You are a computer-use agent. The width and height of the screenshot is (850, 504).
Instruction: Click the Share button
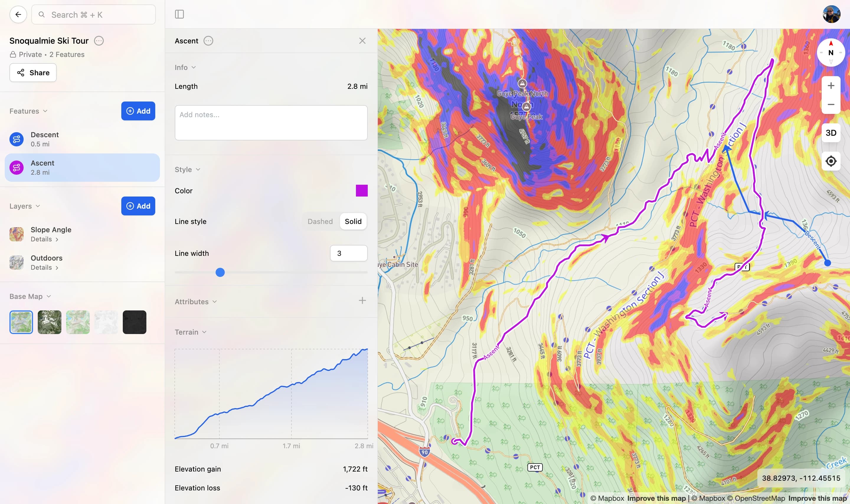coord(33,73)
